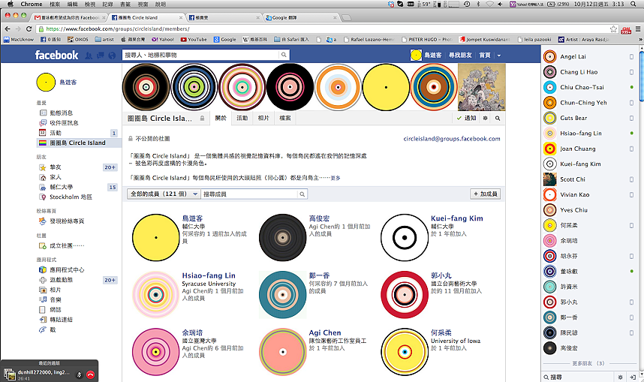The height and width of the screenshot is (382, 644).
Task: Open the Facebook messages icon in header
Action: pos(100,55)
